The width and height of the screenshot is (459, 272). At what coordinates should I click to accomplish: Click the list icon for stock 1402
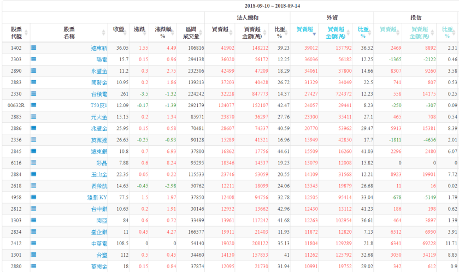[x=34, y=48]
